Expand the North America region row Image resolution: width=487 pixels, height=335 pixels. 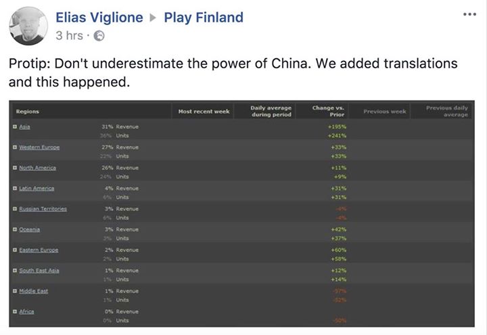pyautogui.click(x=15, y=168)
